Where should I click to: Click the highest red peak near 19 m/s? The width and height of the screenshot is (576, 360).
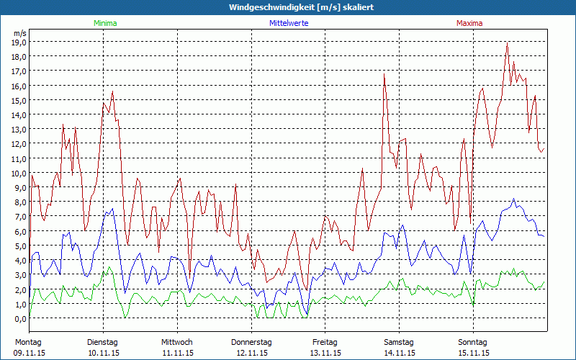pos(508,42)
